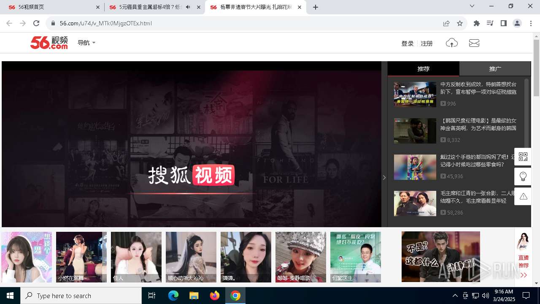Viewport: 540px width, 304px height.
Task: Open File Explorer from taskbar
Action: click(x=194, y=296)
